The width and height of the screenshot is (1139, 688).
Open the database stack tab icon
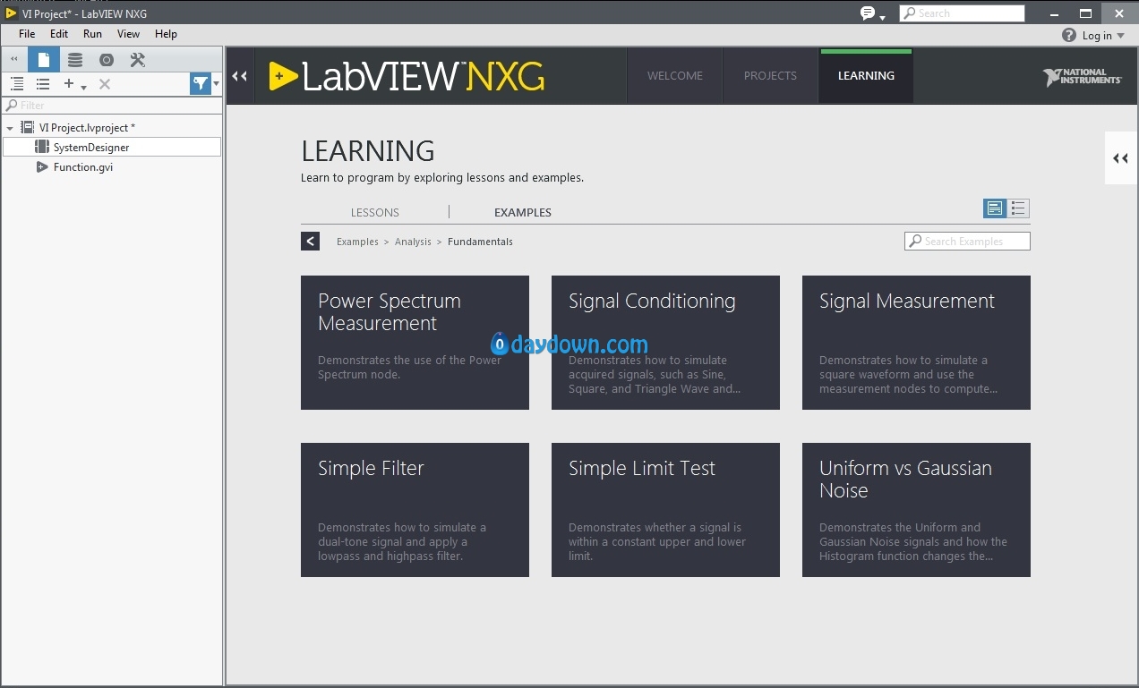pos(75,60)
